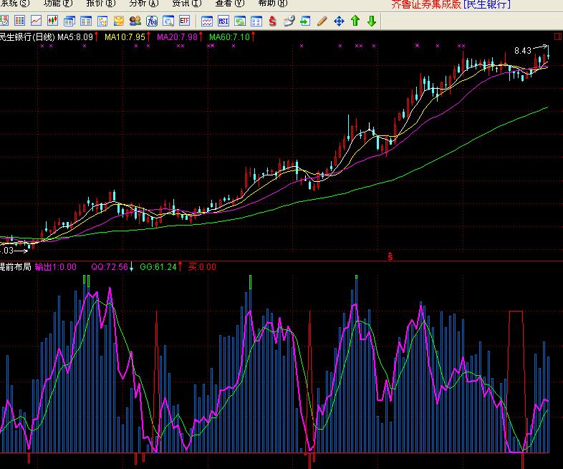
Task: Click the two-column report list icon
Action: pyautogui.click(x=85, y=21)
